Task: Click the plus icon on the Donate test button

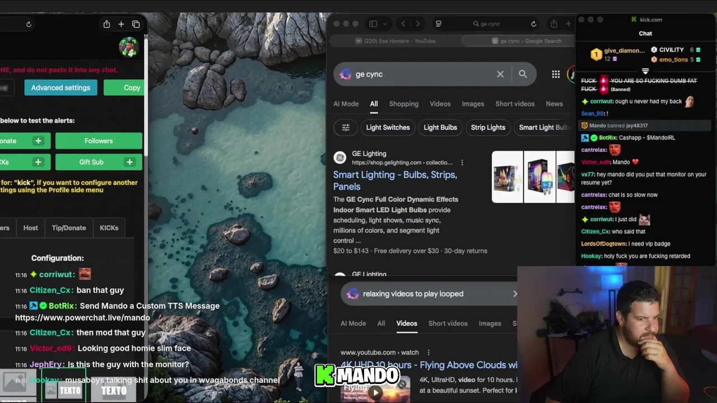Action: (x=38, y=141)
